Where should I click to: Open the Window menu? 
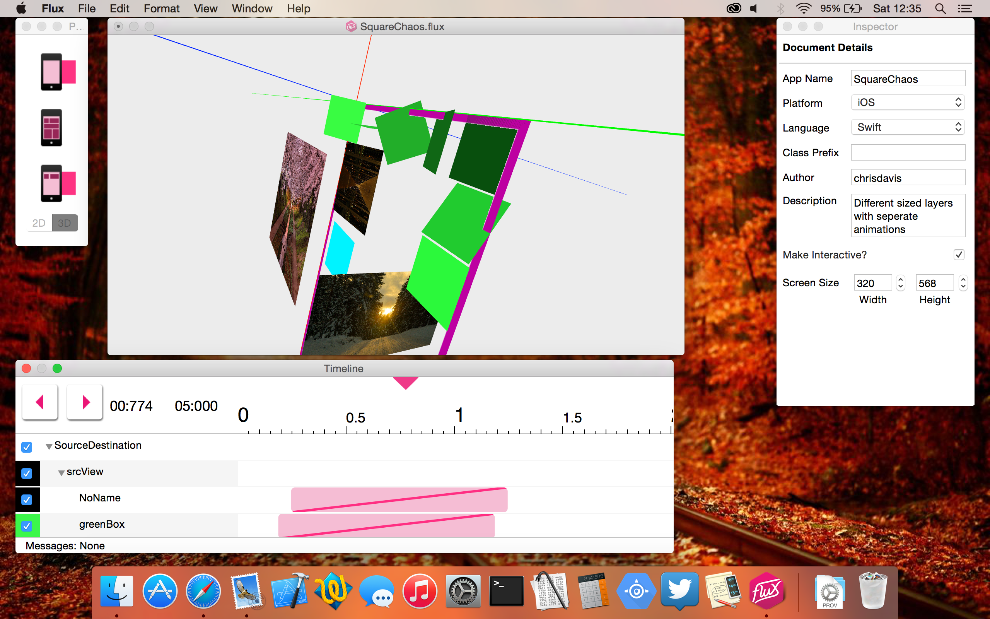point(252,9)
